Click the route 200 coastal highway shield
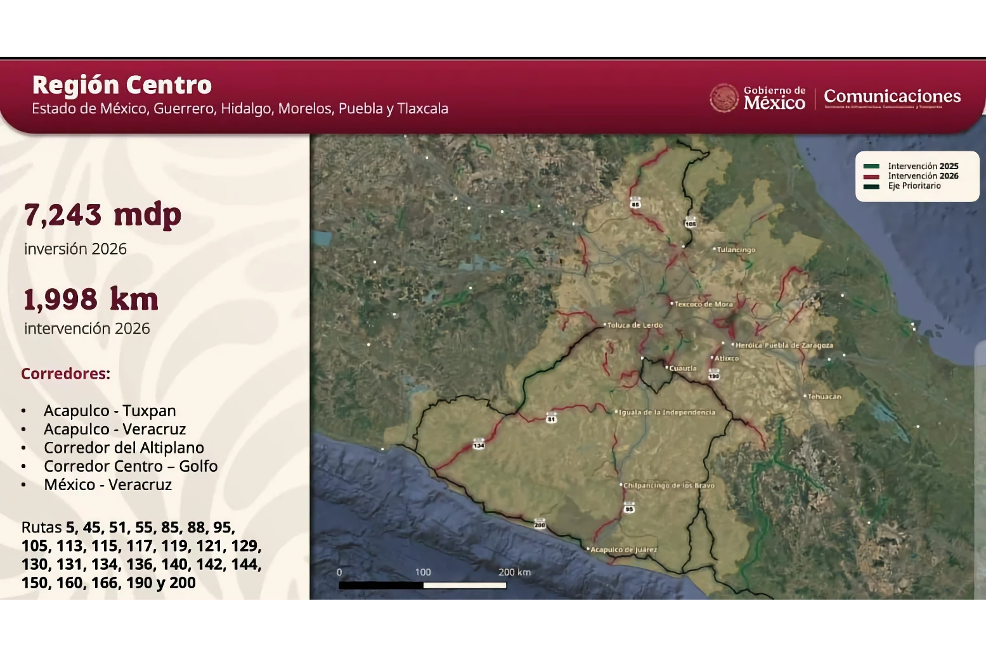Image resolution: width=986 pixels, height=656 pixels. 539,524
